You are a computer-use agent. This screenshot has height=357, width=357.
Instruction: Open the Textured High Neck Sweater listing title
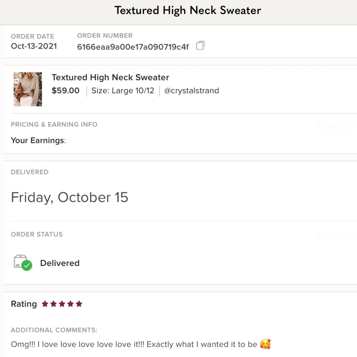click(x=110, y=77)
